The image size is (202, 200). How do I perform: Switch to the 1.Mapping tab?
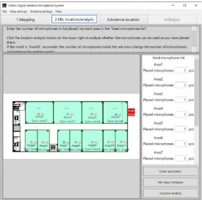25,20
